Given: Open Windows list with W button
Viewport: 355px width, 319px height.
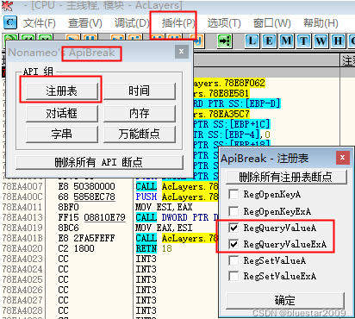Looking at the screenshot, I should coord(321,41).
